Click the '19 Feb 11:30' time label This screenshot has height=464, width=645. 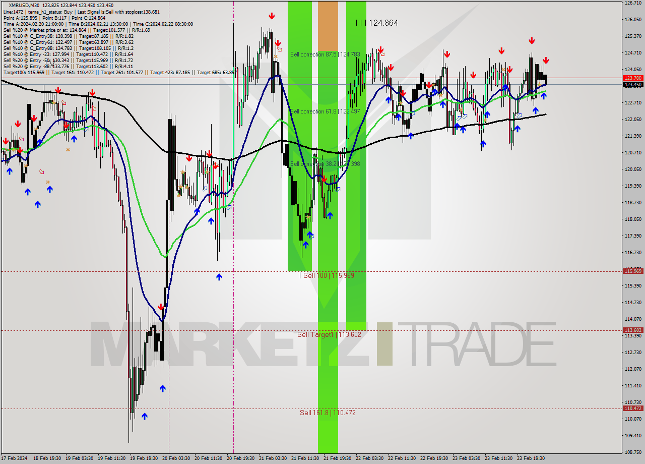[x=111, y=458]
